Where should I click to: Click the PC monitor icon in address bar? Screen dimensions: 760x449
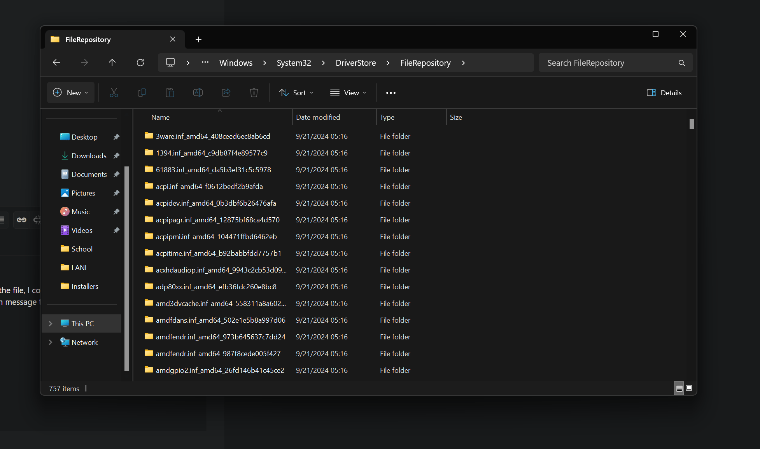170,63
